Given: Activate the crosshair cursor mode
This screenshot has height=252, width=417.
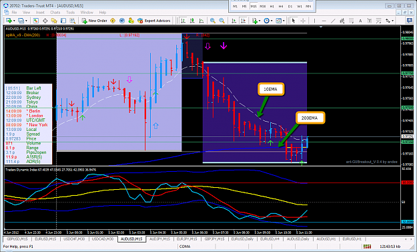Looking at the screenshot, I should point(303,21).
